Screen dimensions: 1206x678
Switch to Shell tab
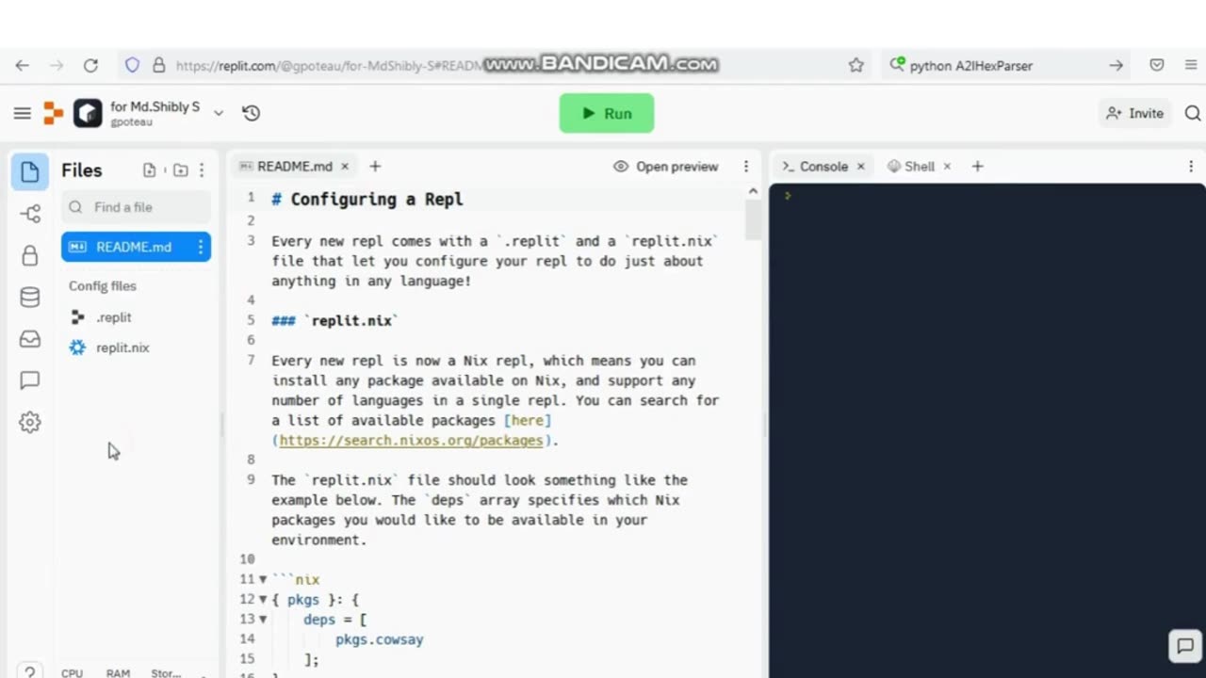click(x=911, y=166)
